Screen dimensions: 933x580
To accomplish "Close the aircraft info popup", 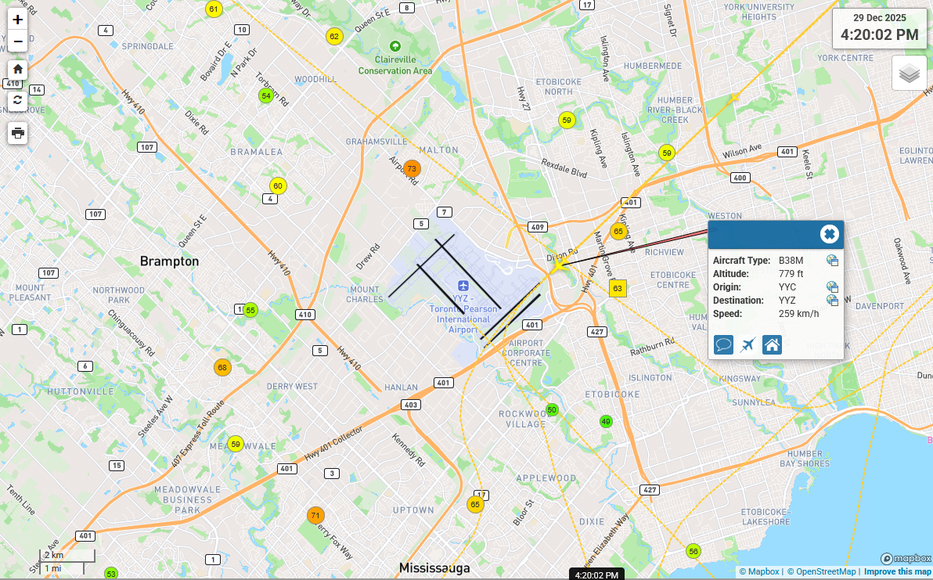I will point(829,234).
